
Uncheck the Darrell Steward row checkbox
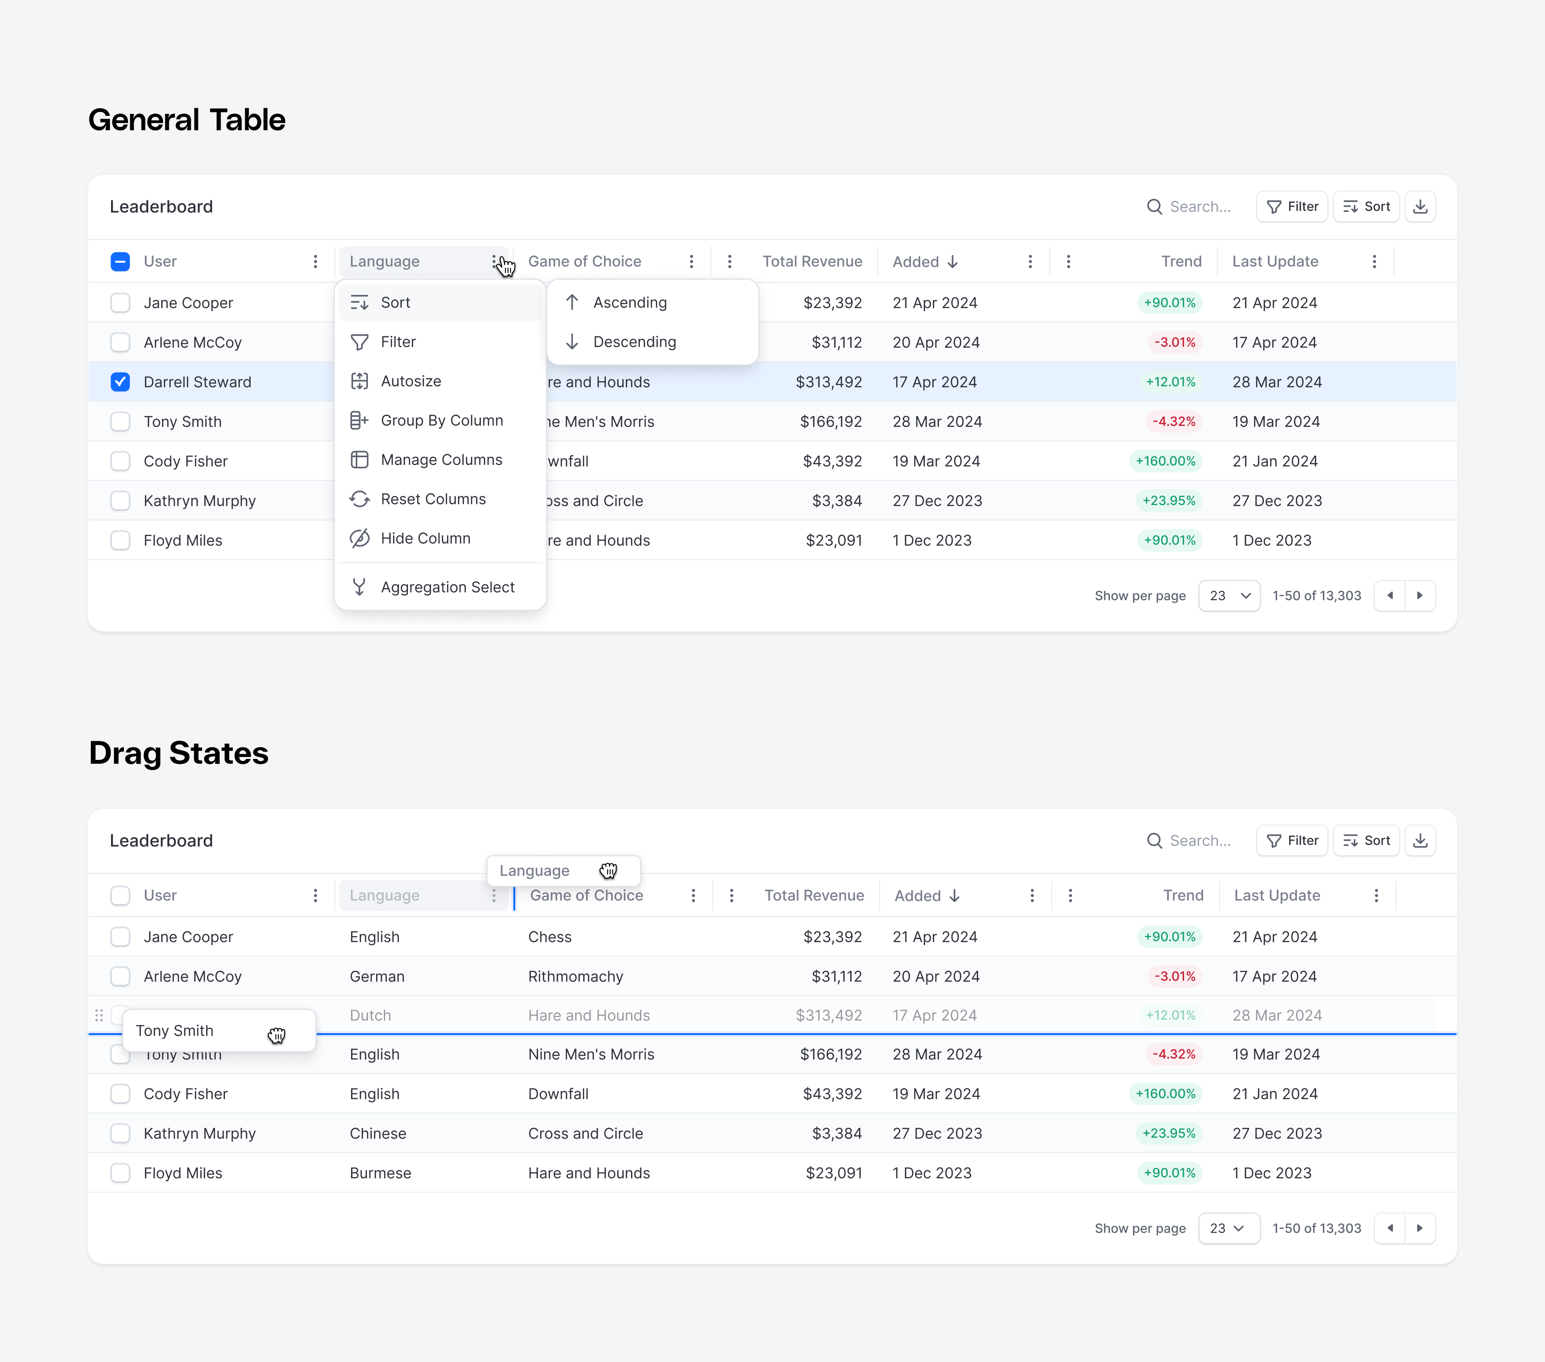120,382
